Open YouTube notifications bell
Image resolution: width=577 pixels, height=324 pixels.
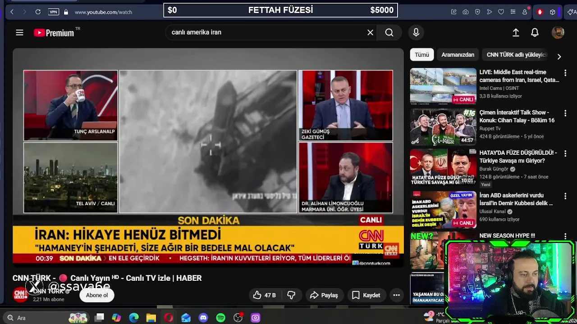[x=535, y=32]
